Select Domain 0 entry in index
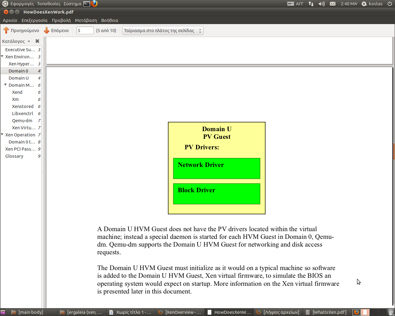Image resolution: width=395 pixels, height=316 pixels. coord(21,71)
